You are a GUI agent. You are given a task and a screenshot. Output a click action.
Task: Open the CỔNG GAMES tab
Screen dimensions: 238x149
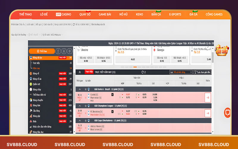(214, 14)
